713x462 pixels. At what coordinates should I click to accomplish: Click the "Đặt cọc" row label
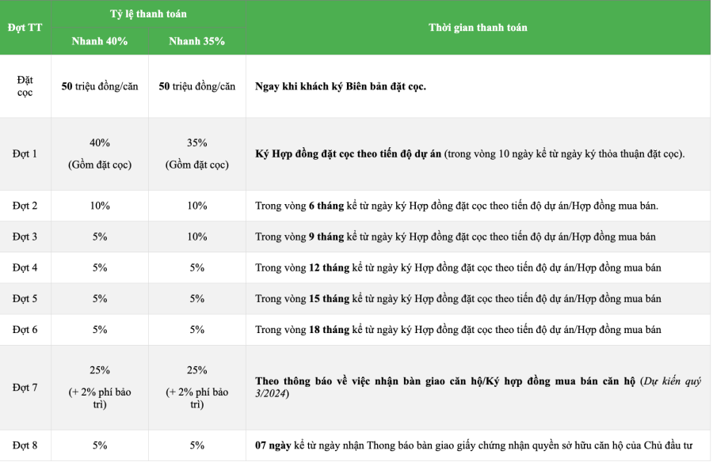25,86
